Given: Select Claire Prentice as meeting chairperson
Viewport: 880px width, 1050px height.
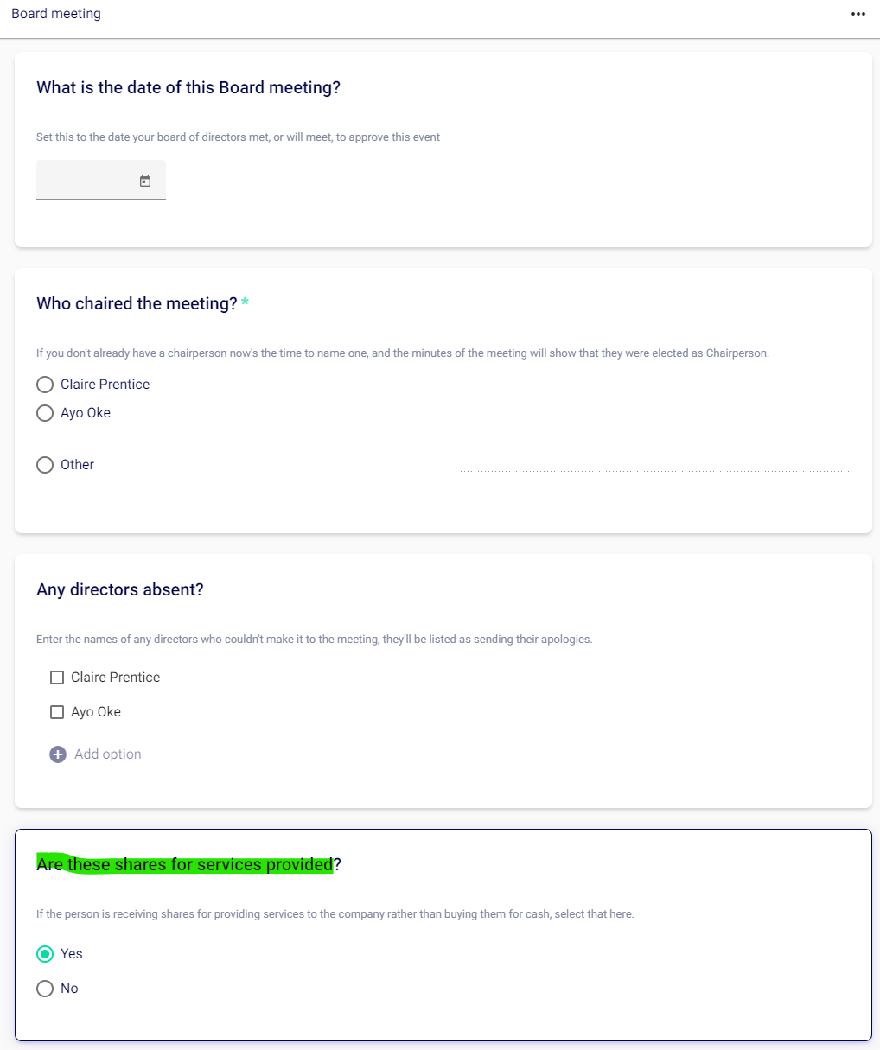Looking at the screenshot, I should 45,385.
